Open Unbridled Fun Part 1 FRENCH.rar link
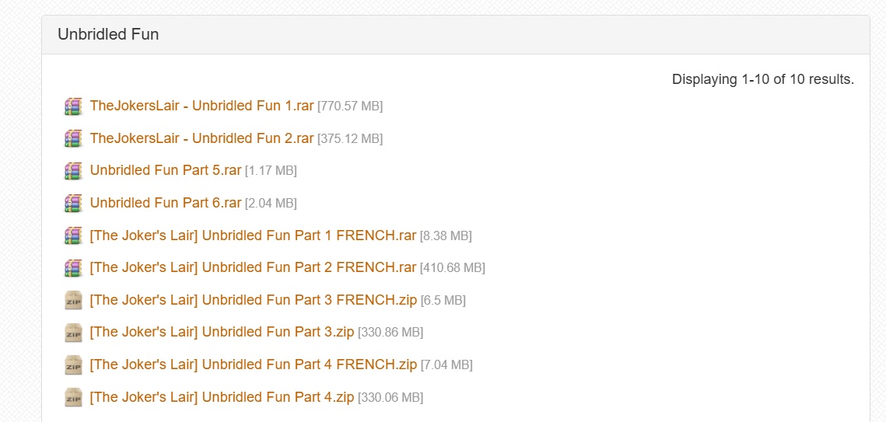 pos(253,235)
